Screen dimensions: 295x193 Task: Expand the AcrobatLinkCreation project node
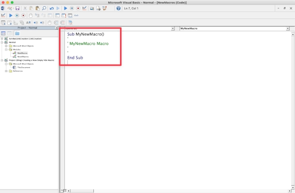2,39
